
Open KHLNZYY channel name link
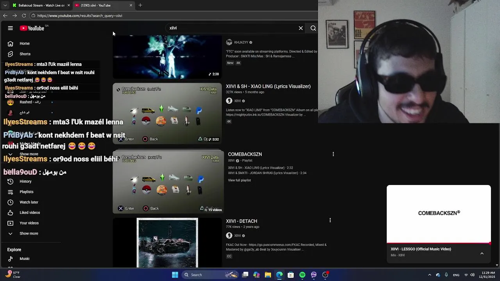pyautogui.click(x=241, y=42)
